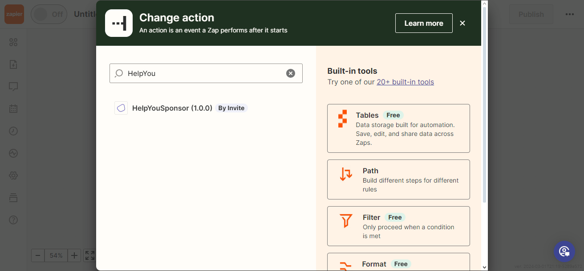This screenshot has width=584, height=271.
Task: Click the fit-to-screen expand icon
Action: tap(90, 255)
